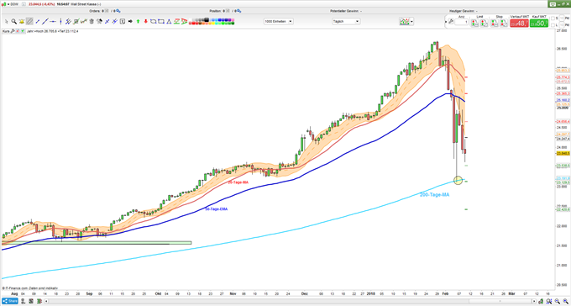Open the Täglich timeframe dropdown
The height and width of the screenshot is (306, 571).
point(346,22)
